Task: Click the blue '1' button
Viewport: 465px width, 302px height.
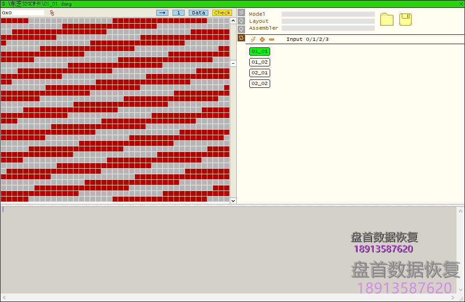Action: tap(179, 13)
